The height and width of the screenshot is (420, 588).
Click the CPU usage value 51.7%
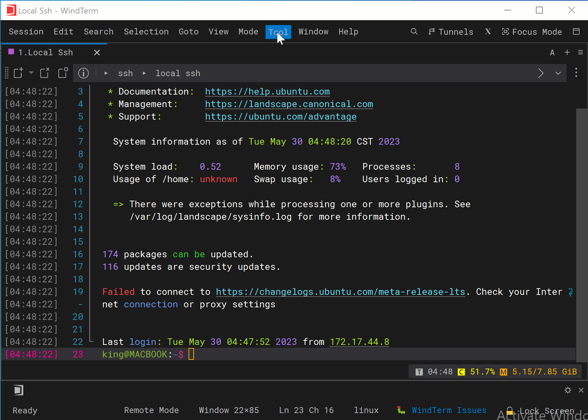click(x=483, y=372)
